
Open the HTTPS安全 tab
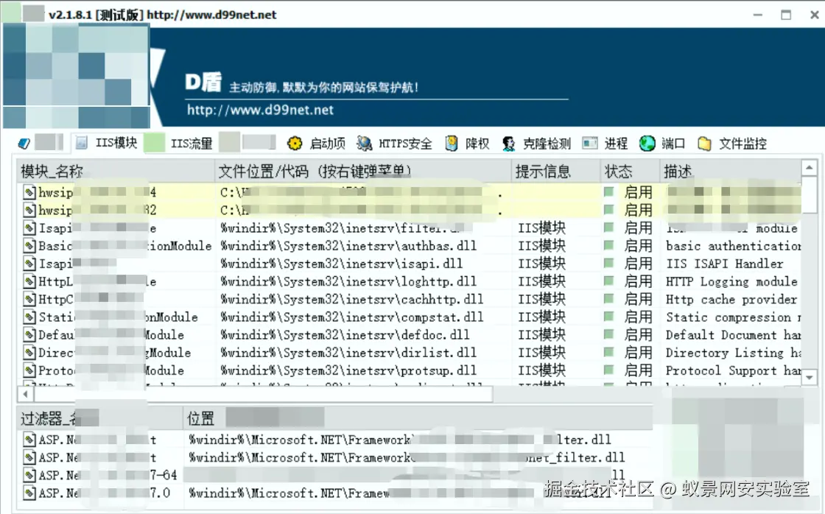click(x=395, y=143)
